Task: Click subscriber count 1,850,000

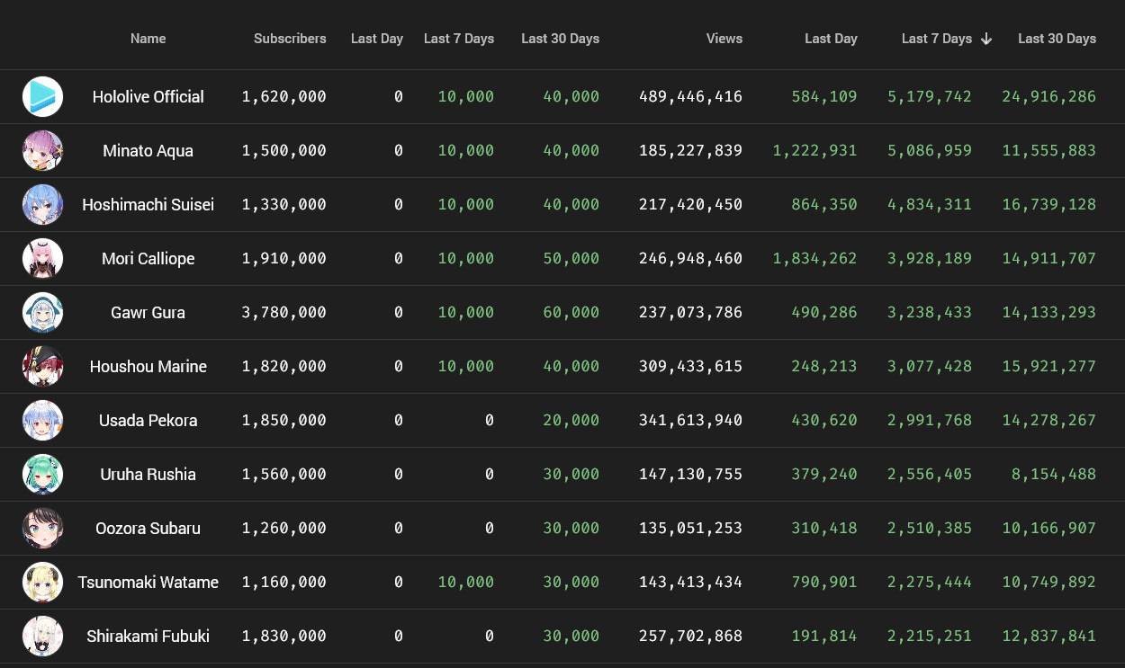Action: click(284, 420)
